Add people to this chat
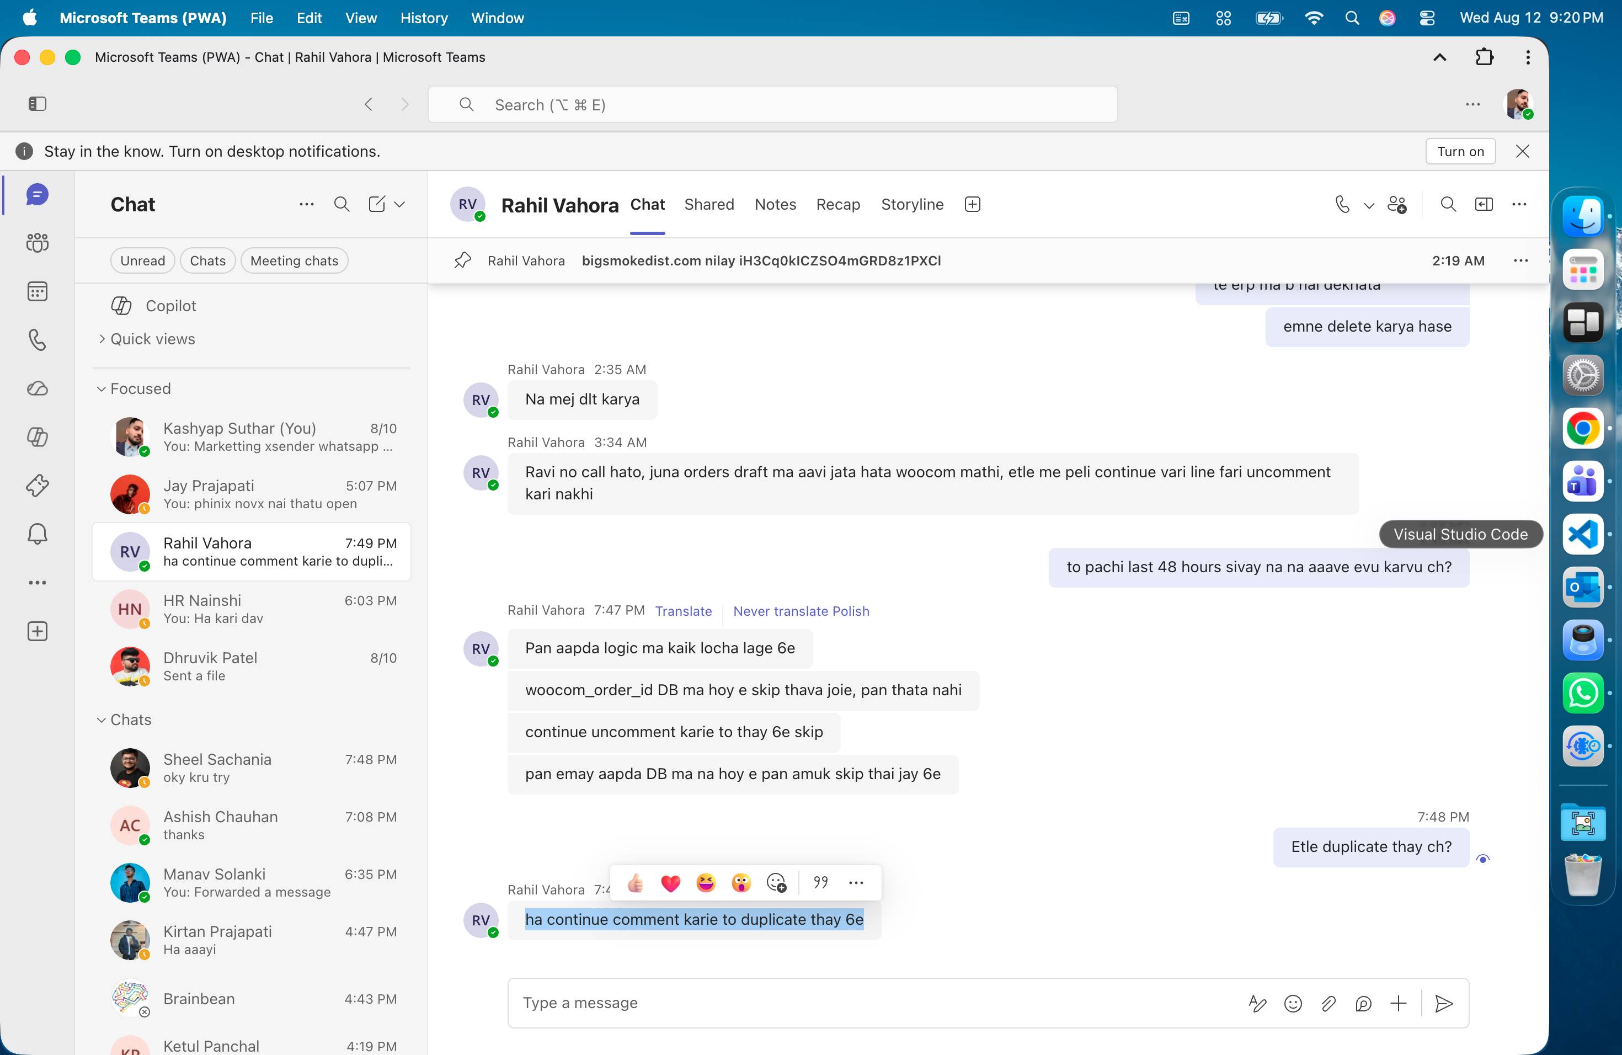This screenshot has width=1622, height=1055. pos(1396,205)
